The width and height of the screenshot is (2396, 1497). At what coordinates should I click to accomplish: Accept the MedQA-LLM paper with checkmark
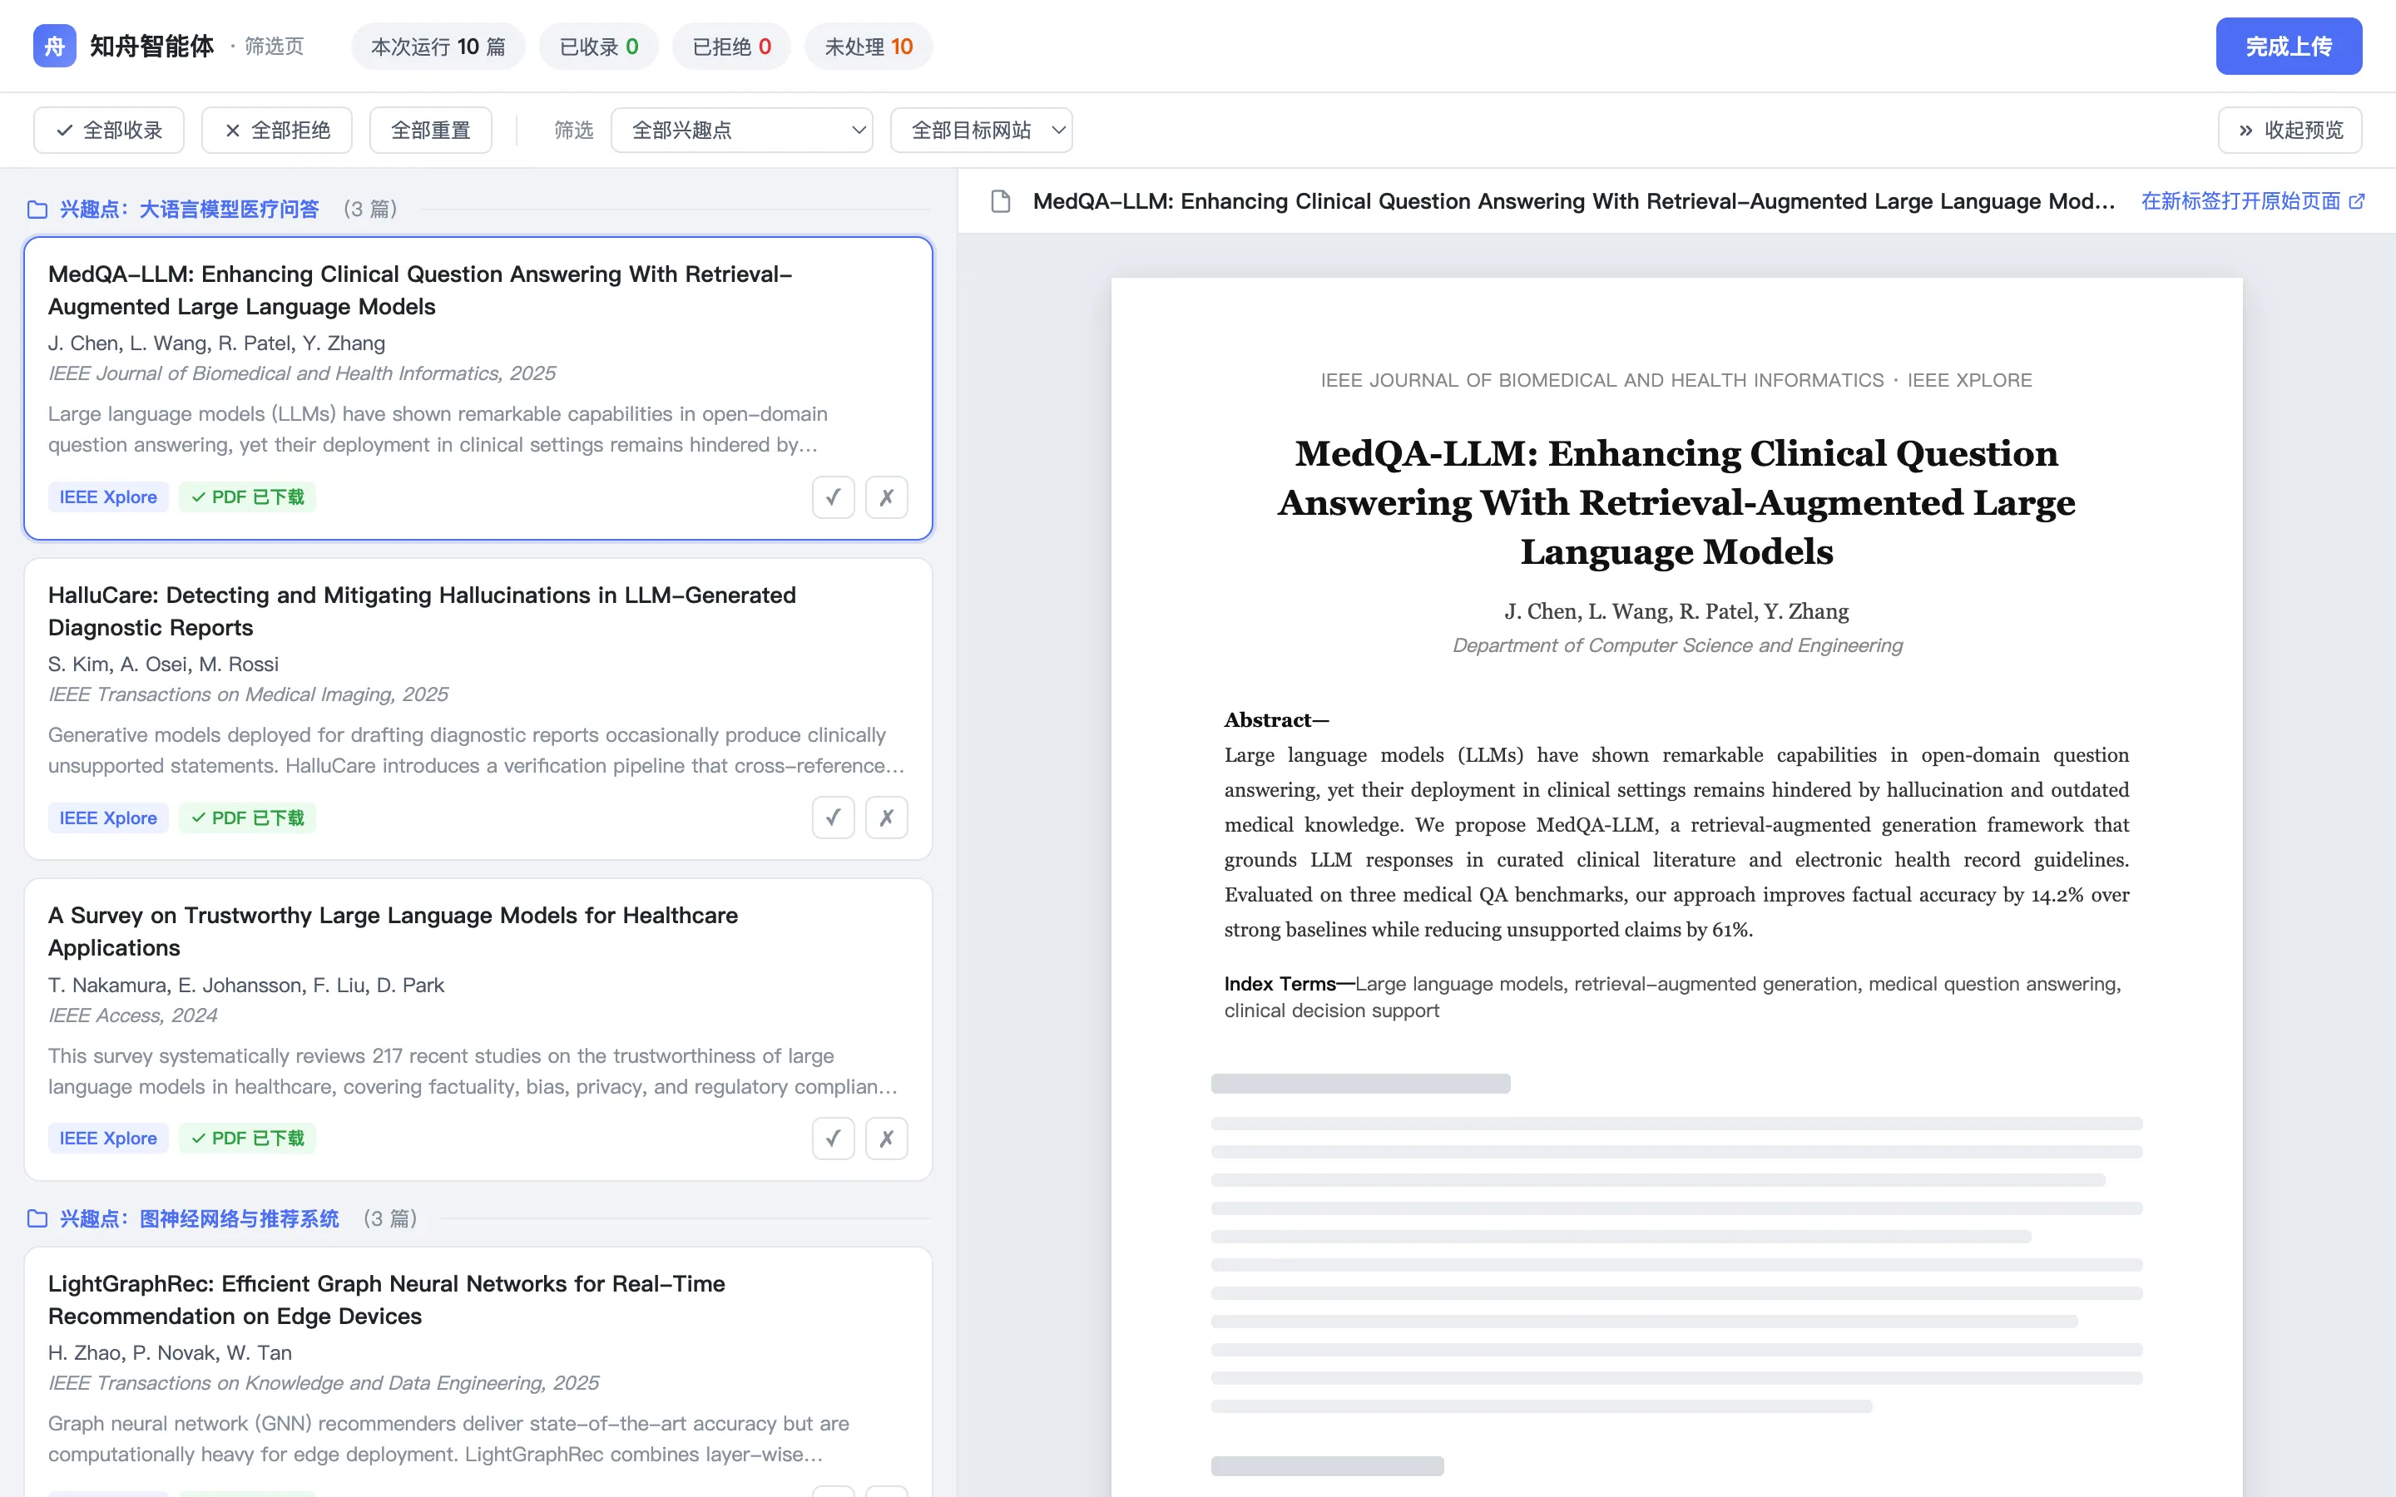[x=833, y=497]
